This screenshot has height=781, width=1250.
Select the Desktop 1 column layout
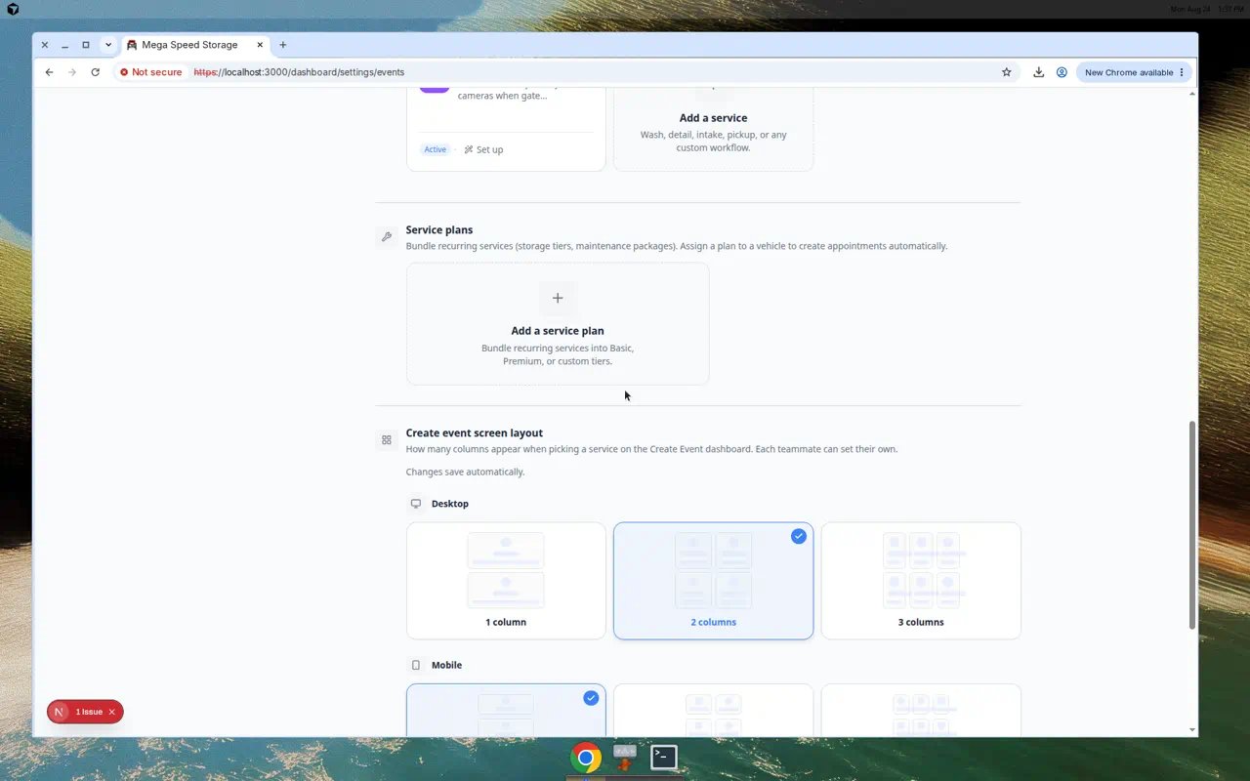point(506,581)
